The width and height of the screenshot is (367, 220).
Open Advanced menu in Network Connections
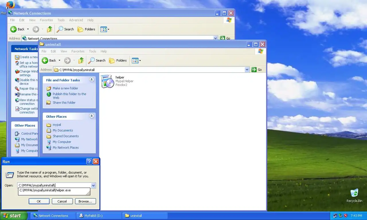click(76, 20)
